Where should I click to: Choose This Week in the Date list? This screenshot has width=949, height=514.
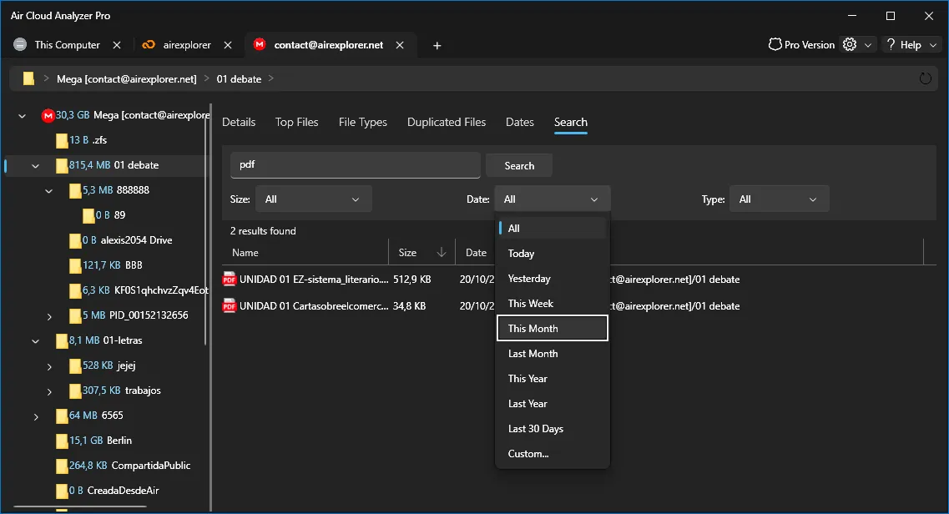pos(552,304)
